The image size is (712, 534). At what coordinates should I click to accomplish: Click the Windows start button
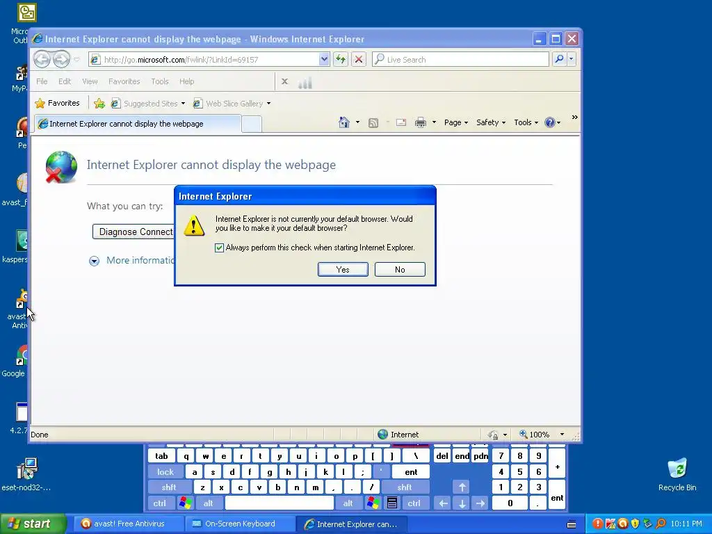33,524
